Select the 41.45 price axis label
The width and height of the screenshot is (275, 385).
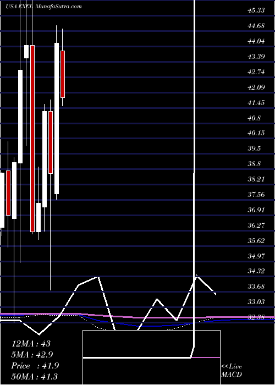[256, 102]
